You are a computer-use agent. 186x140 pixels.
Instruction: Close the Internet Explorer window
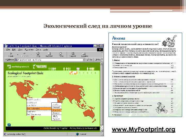102,46
